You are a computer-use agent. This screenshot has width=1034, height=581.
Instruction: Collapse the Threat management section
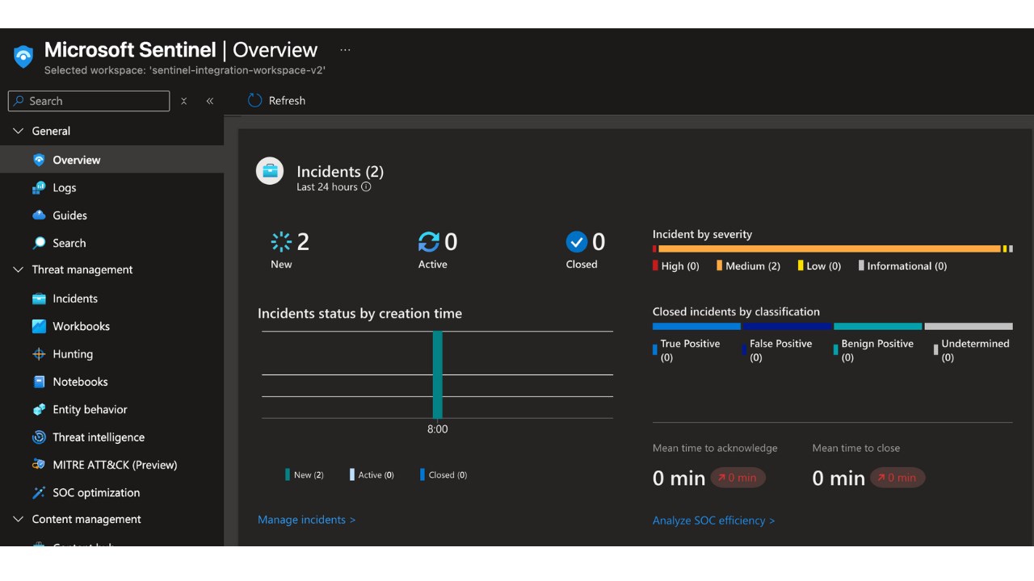coord(18,270)
